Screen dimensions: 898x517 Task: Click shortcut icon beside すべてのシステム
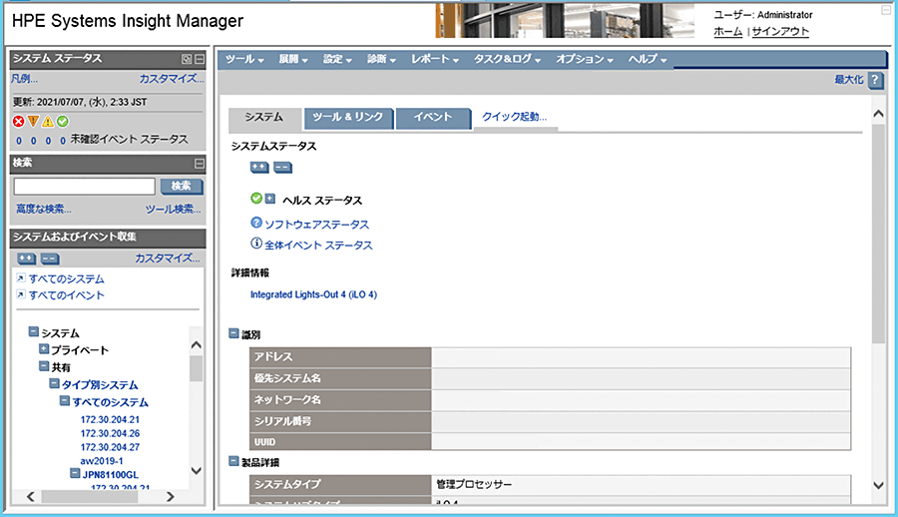(x=21, y=278)
